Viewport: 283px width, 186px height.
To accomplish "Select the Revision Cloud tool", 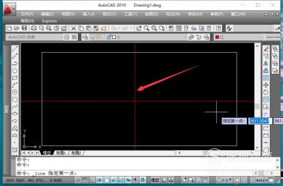I will tap(15, 100).
